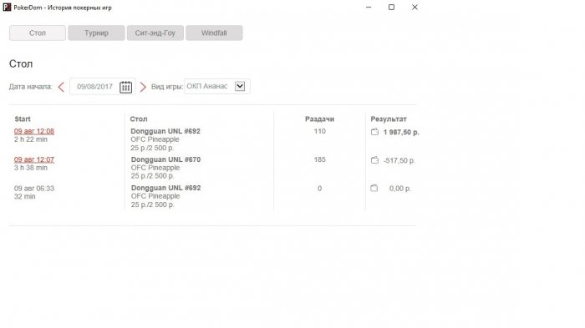Viewport: 585px width, 328px height.
Task: Close the PokerDom history window
Action: pos(415,7)
